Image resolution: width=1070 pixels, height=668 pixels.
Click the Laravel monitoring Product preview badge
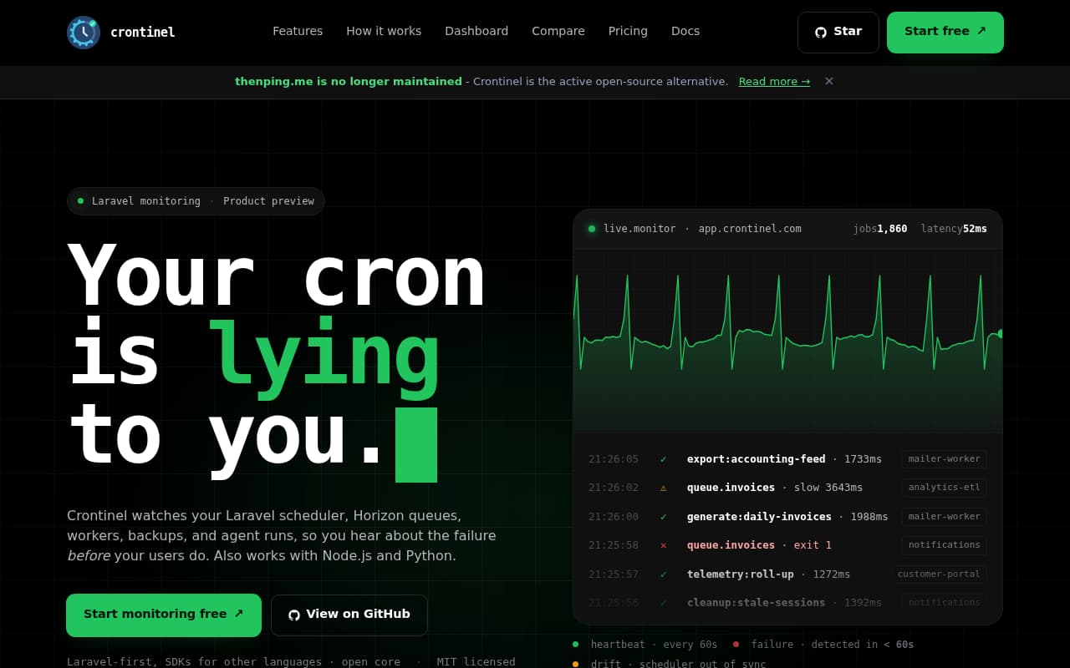(x=196, y=201)
